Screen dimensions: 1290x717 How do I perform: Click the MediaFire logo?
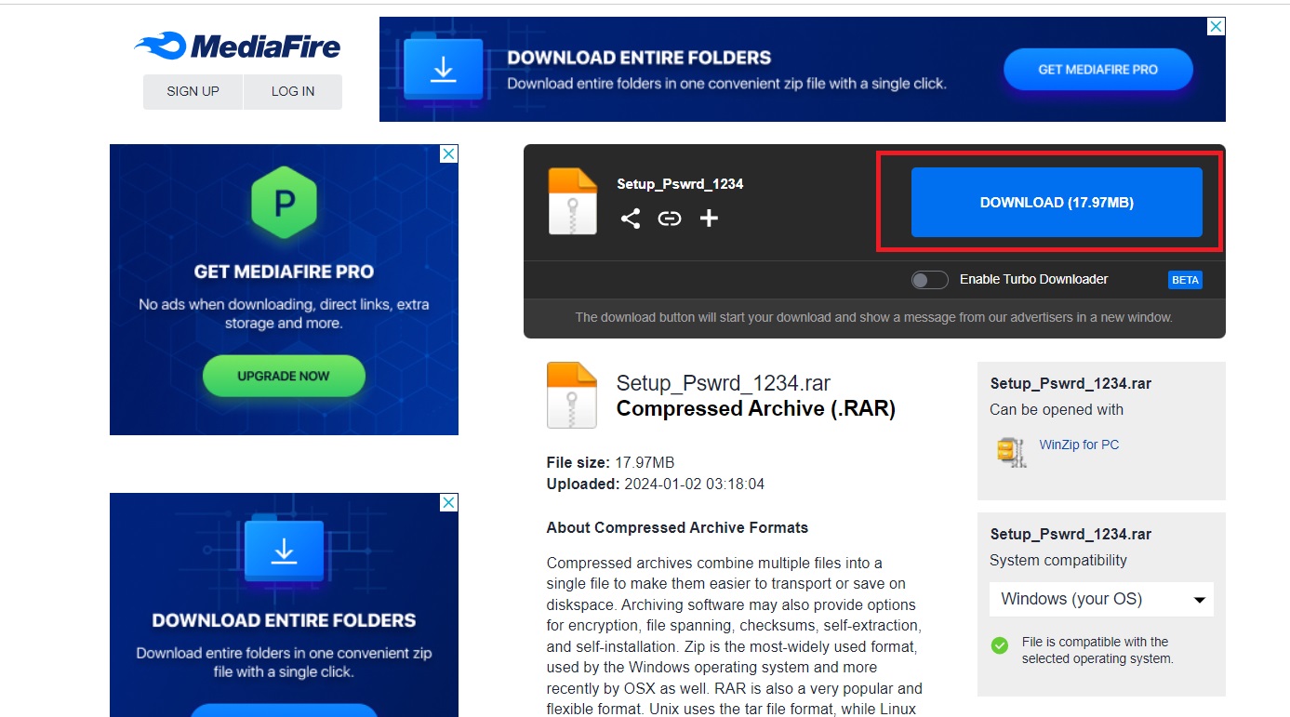(x=238, y=46)
